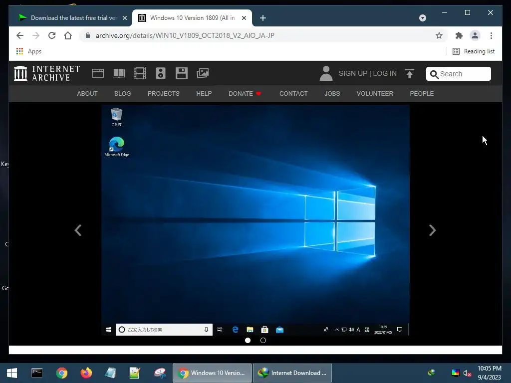This screenshot has height=383, width=511.
Task: Open a new Chrome tab
Action: coord(263,18)
